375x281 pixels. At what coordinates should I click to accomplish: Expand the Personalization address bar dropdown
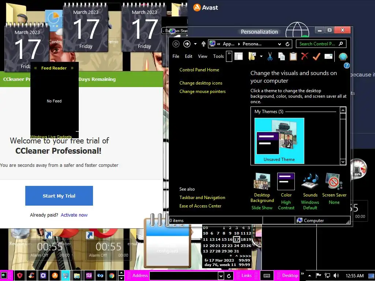[x=279, y=44]
